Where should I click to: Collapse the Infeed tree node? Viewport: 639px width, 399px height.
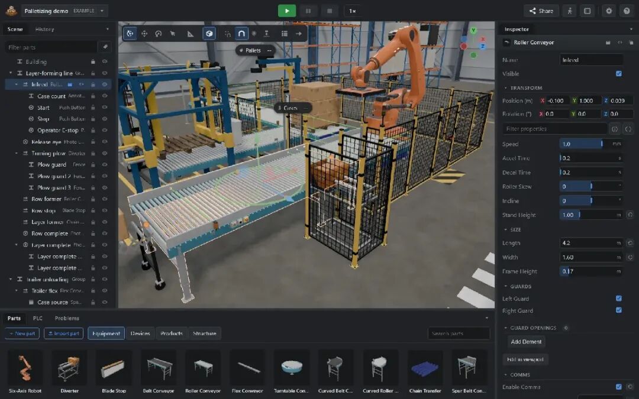pyautogui.click(x=17, y=85)
